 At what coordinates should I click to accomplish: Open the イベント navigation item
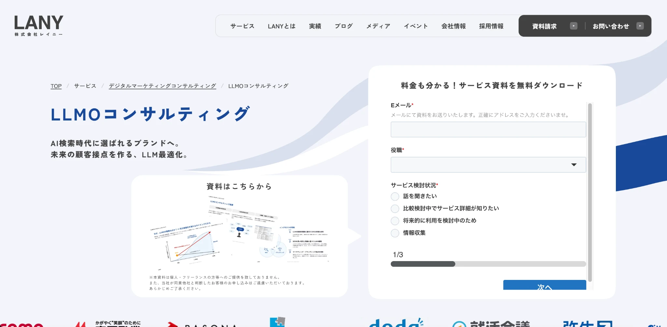416,26
